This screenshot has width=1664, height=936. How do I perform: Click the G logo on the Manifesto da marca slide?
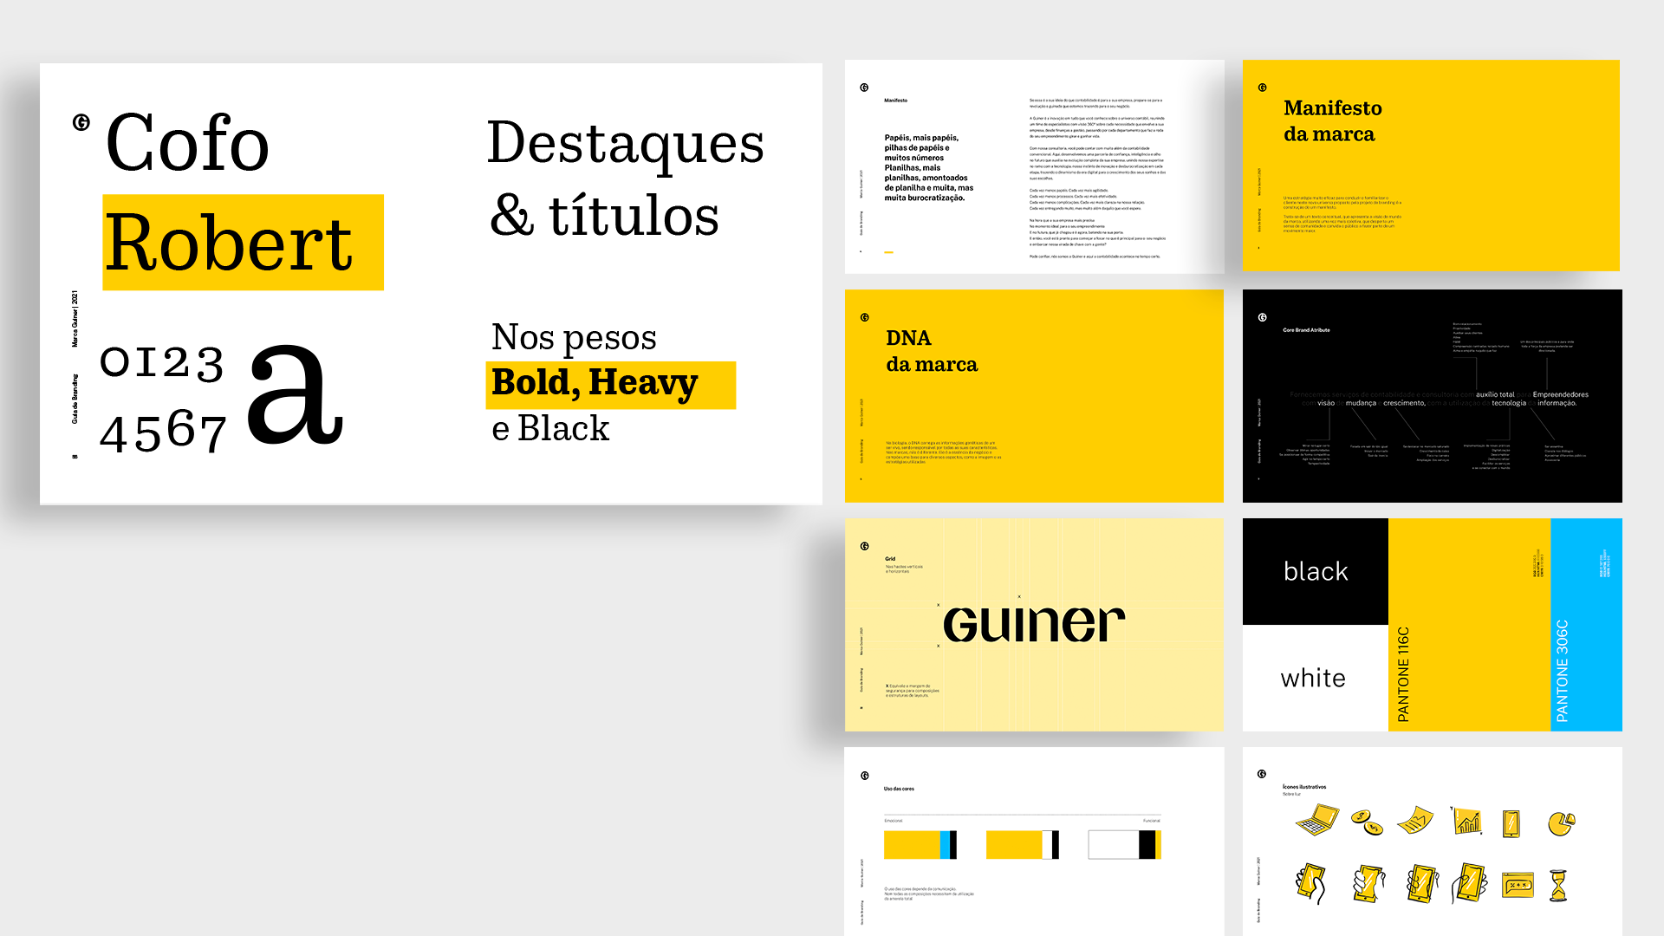[x=1262, y=88]
